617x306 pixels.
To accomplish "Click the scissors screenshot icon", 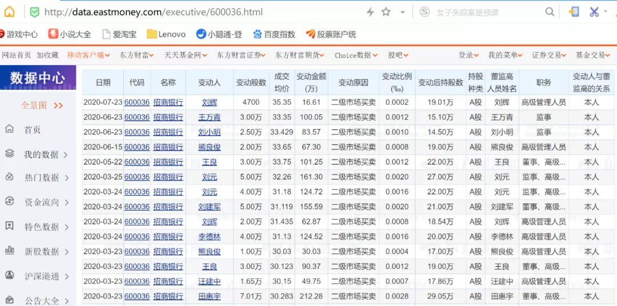I will pyautogui.click(x=594, y=12).
